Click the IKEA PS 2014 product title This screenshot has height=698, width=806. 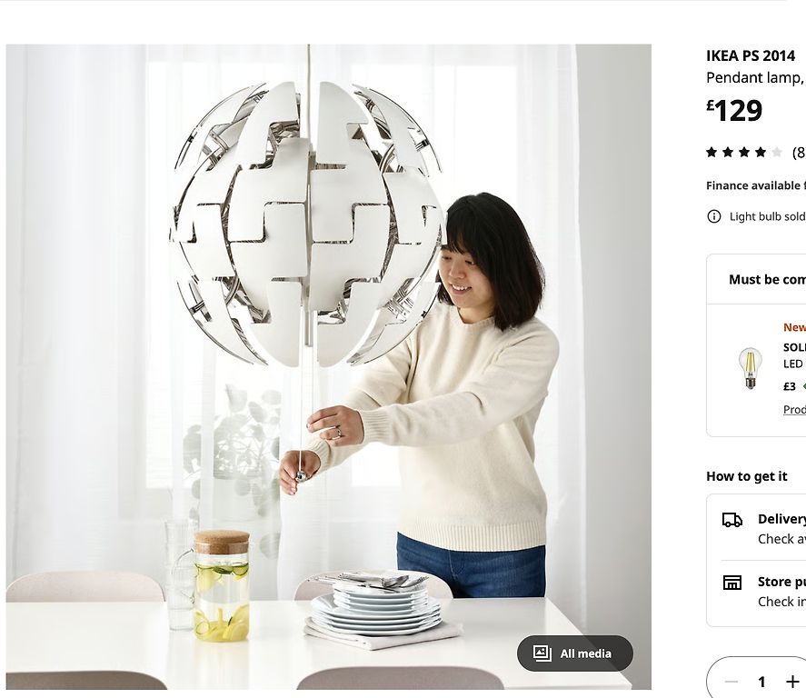751,55
